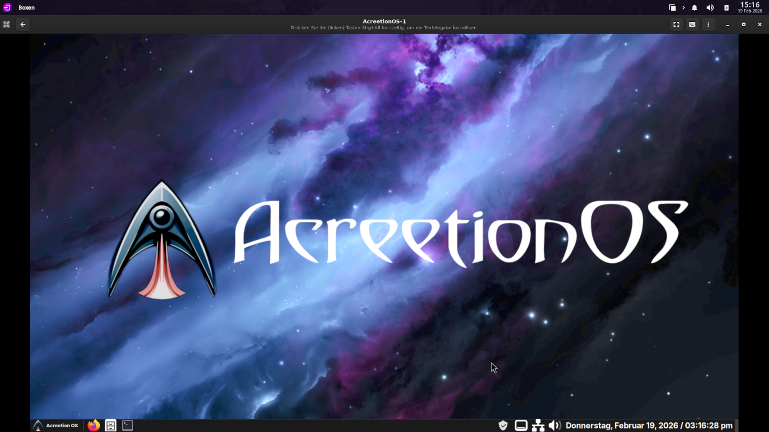The height and width of the screenshot is (432, 769).
Task: Open the host volume control
Action: 710,7
